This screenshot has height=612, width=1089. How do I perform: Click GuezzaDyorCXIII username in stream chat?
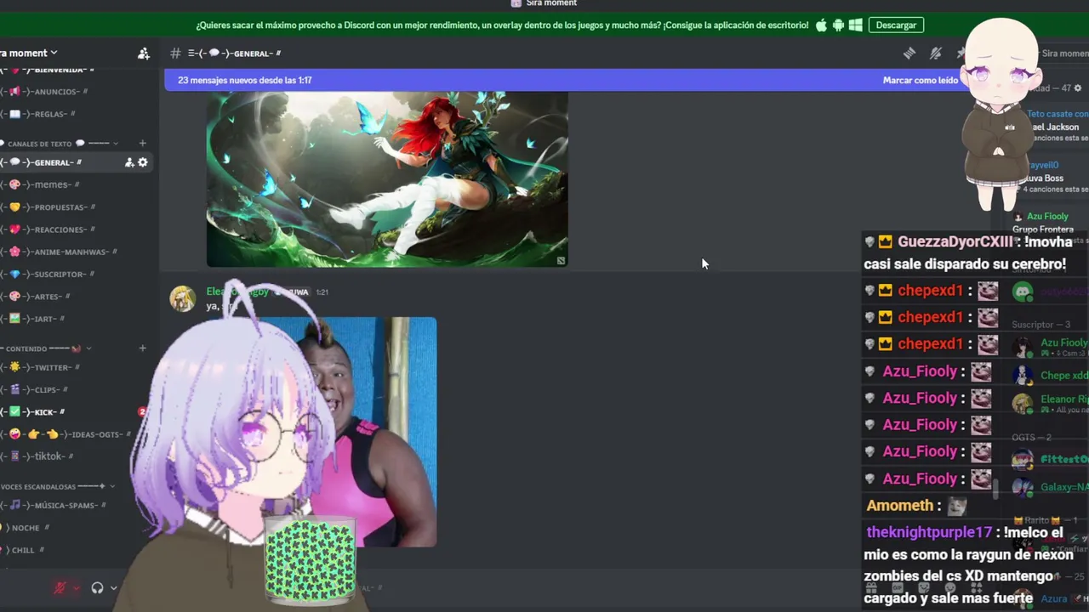(955, 241)
